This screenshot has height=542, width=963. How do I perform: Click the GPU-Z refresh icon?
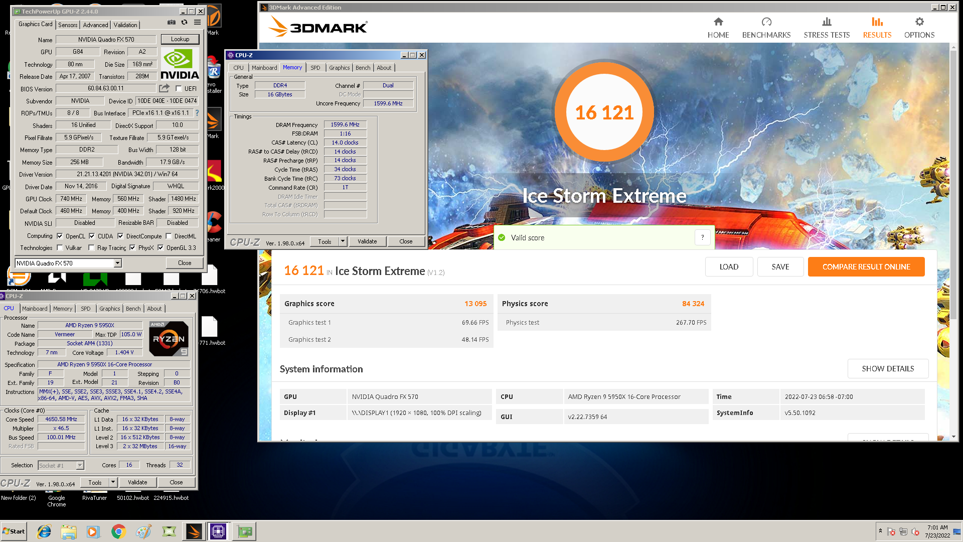184,23
